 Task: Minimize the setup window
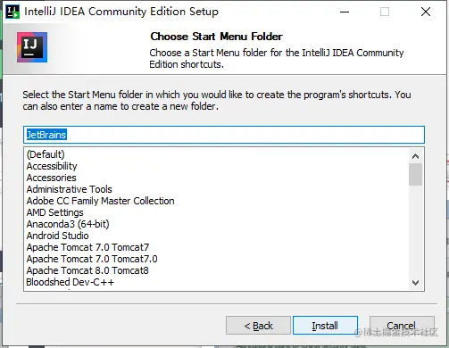(x=345, y=12)
